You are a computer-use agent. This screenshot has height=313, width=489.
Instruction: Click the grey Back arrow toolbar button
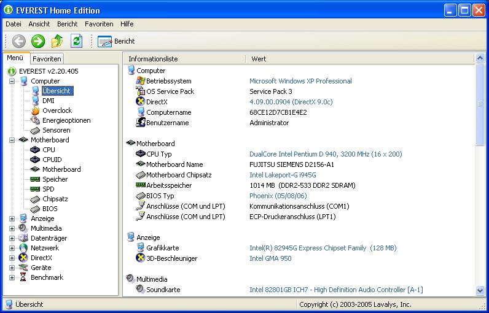[x=19, y=41]
